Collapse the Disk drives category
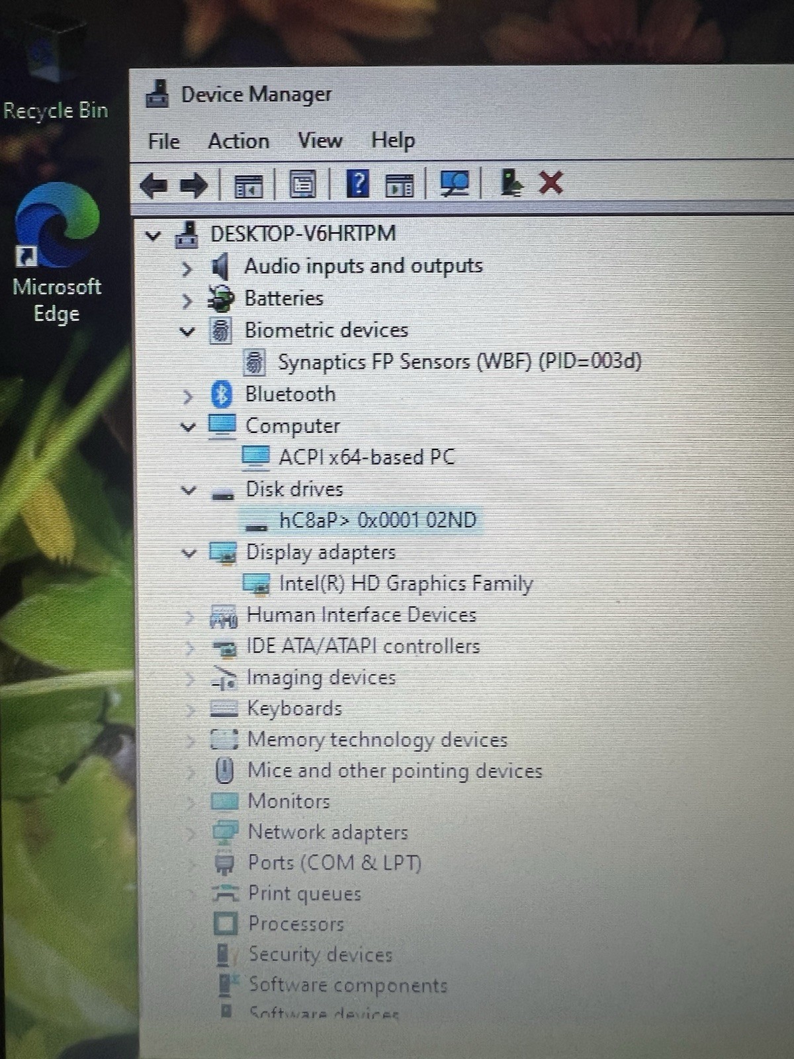 pyautogui.click(x=189, y=490)
